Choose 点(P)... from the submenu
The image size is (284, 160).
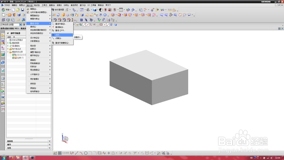[x=62, y=35]
